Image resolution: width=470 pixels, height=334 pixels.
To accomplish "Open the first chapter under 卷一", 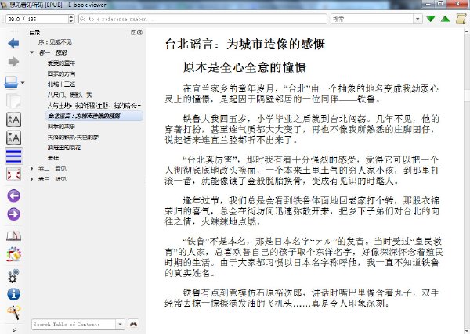I will [x=61, y=63].
